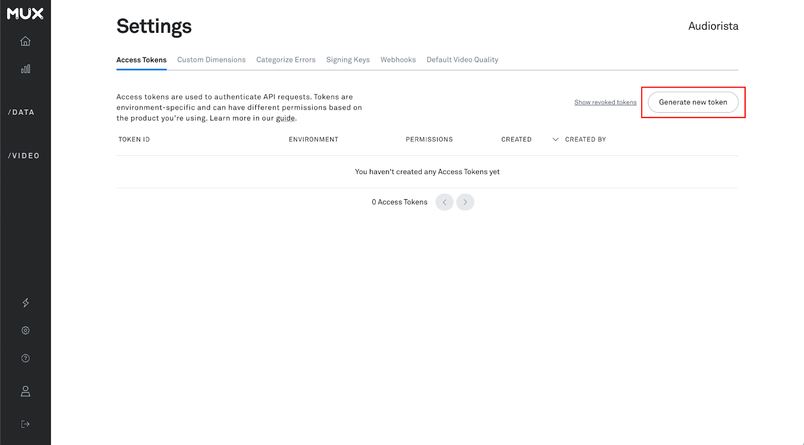
Task: Open the help question mark icon
Action: click(25, 358)
